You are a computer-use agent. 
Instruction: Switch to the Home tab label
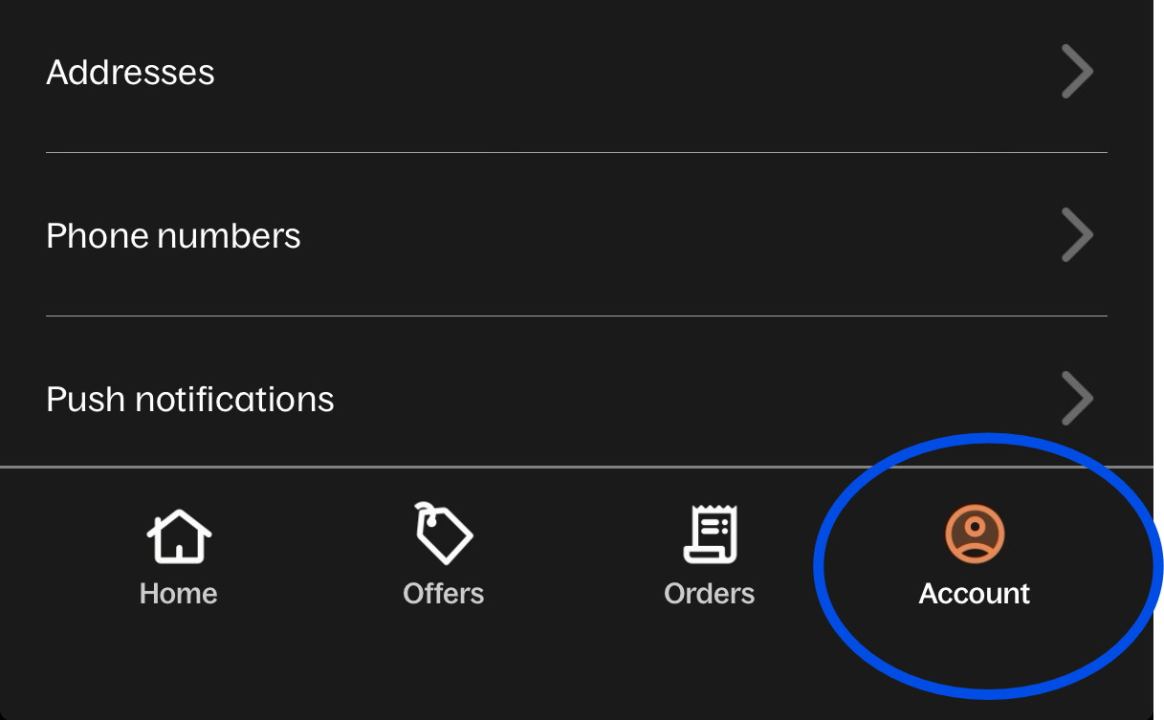coord(179,594)
